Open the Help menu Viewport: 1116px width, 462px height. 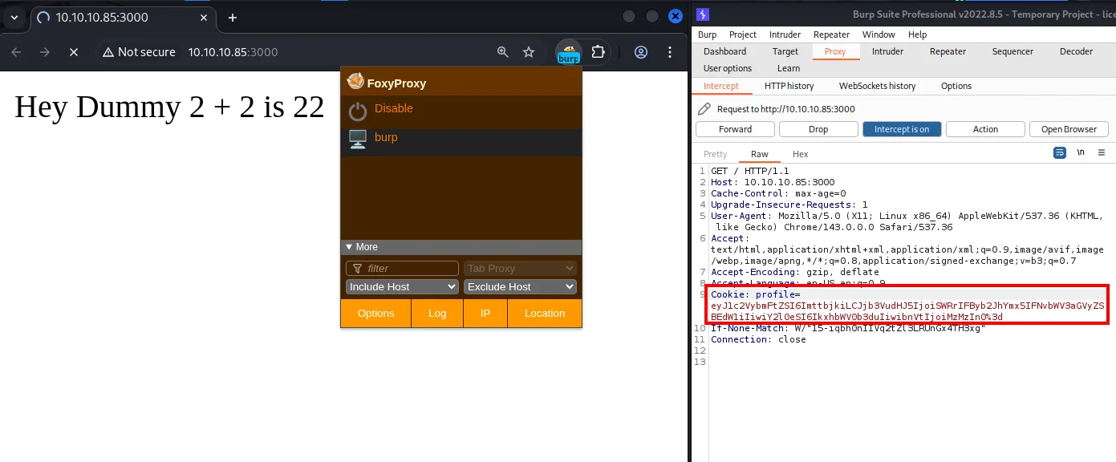pos(917,34)
